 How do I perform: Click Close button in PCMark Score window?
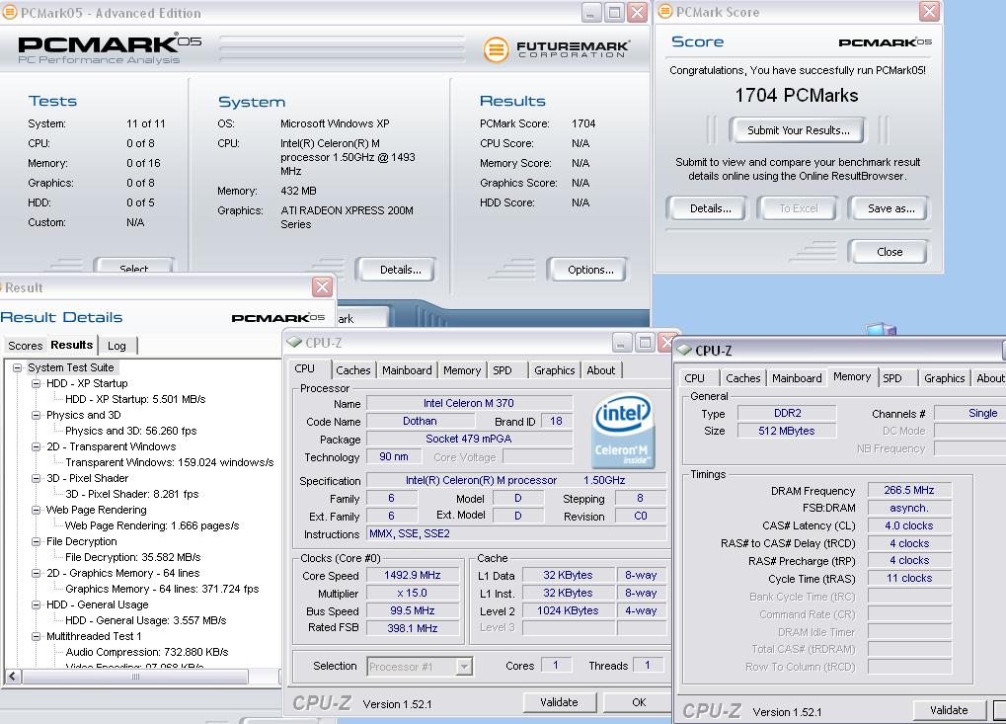click(890, 252)
